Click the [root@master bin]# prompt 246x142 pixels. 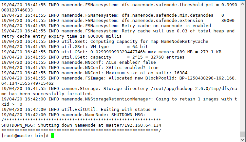coord(25,135)
